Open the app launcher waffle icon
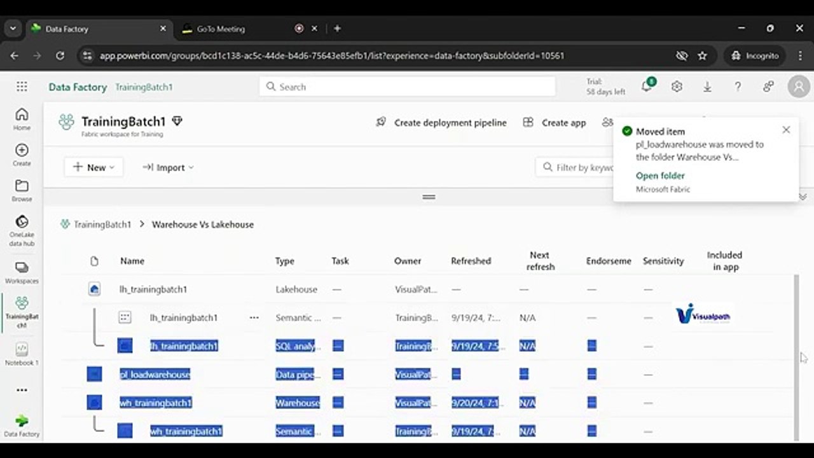The width and height of the screenshot is (814, 458). 22,87
